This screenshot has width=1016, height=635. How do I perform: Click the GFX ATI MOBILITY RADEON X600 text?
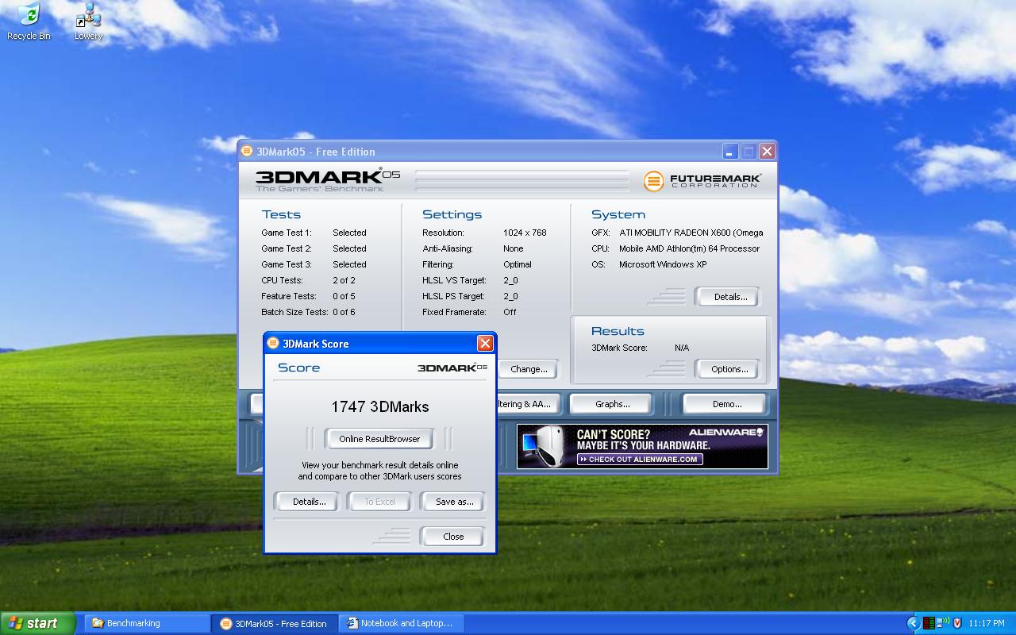[691, 233]
